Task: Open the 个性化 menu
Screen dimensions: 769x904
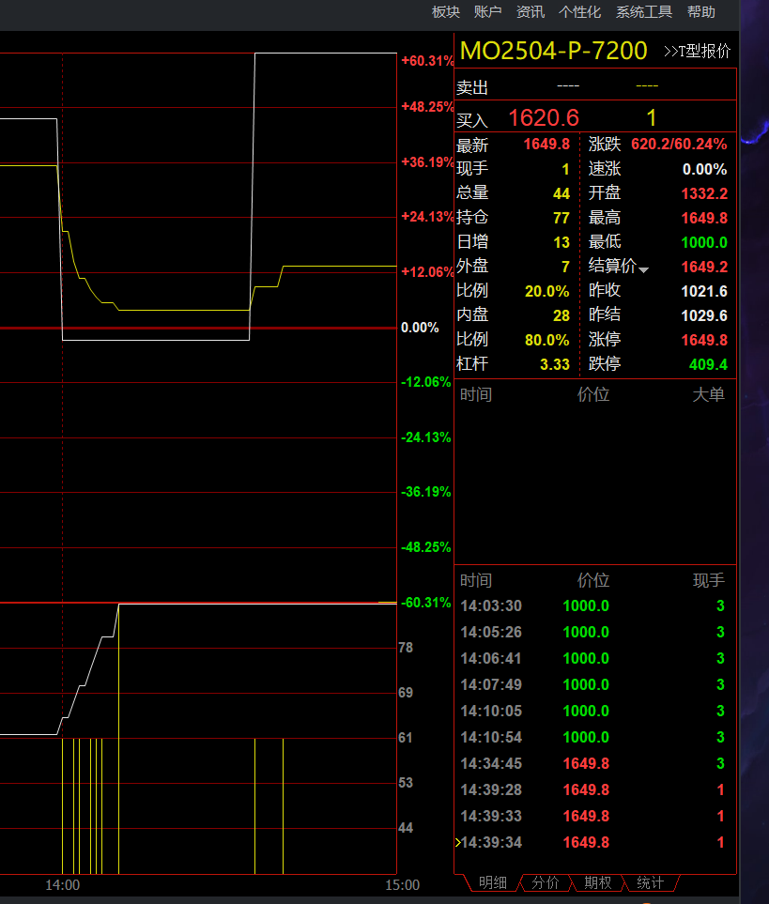Action: click(x=579, y=12)
